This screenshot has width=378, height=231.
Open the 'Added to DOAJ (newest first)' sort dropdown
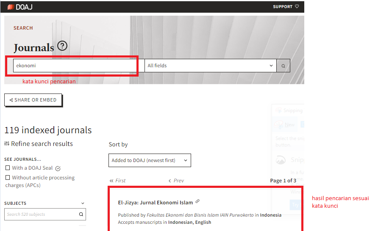150,160
